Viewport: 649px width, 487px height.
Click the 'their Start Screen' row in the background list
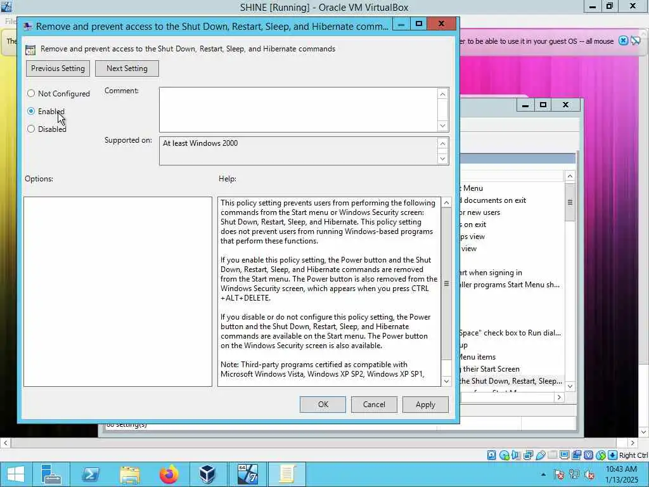[511, 369]
